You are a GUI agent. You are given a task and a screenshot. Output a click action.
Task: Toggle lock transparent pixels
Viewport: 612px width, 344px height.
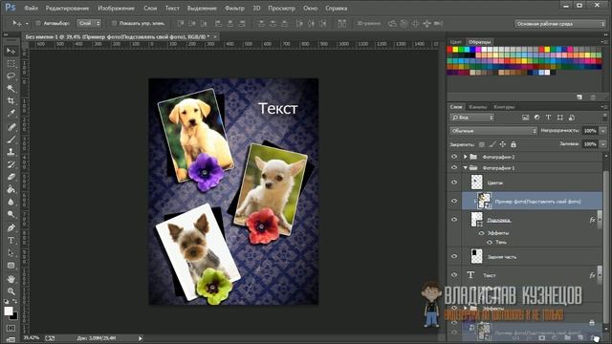(482, 144)
